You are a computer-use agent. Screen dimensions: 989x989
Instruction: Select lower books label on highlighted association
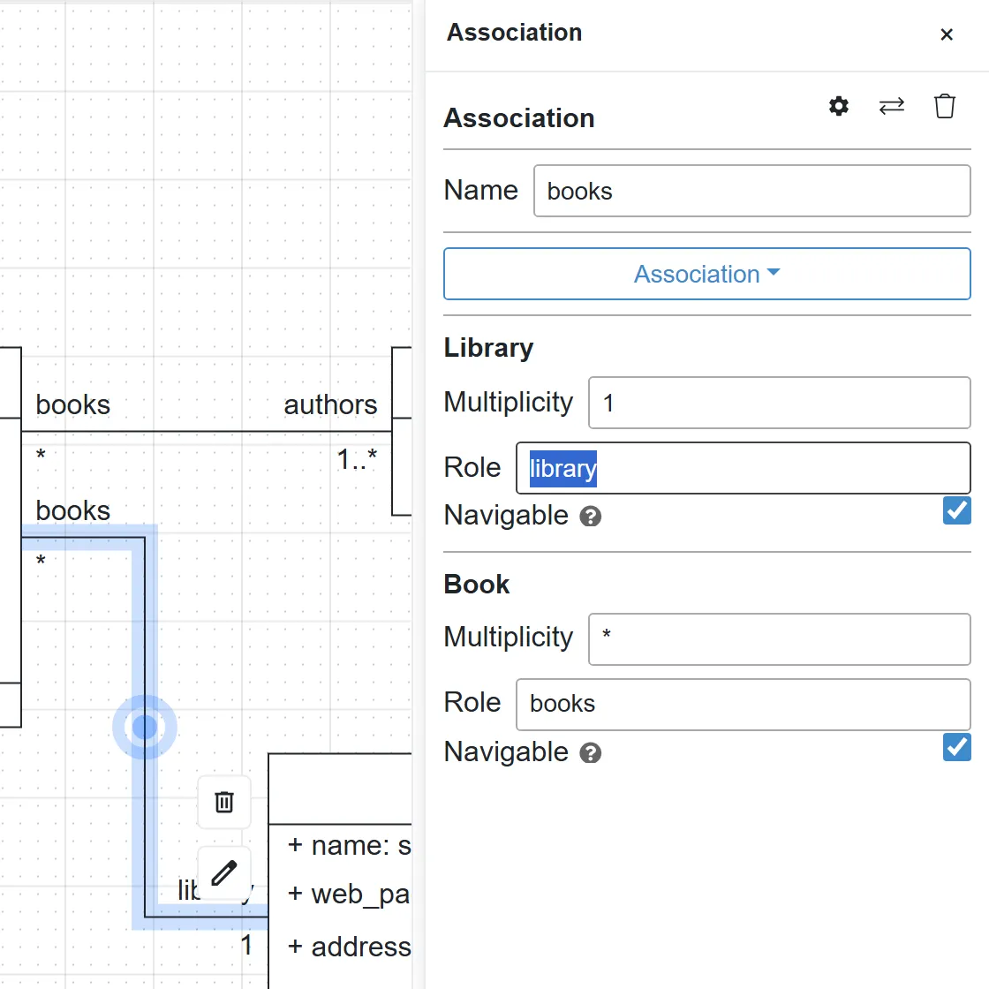tap(72, 511)
